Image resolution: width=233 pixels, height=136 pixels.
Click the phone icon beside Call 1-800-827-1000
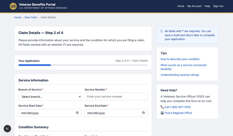[x=162, y=107]
